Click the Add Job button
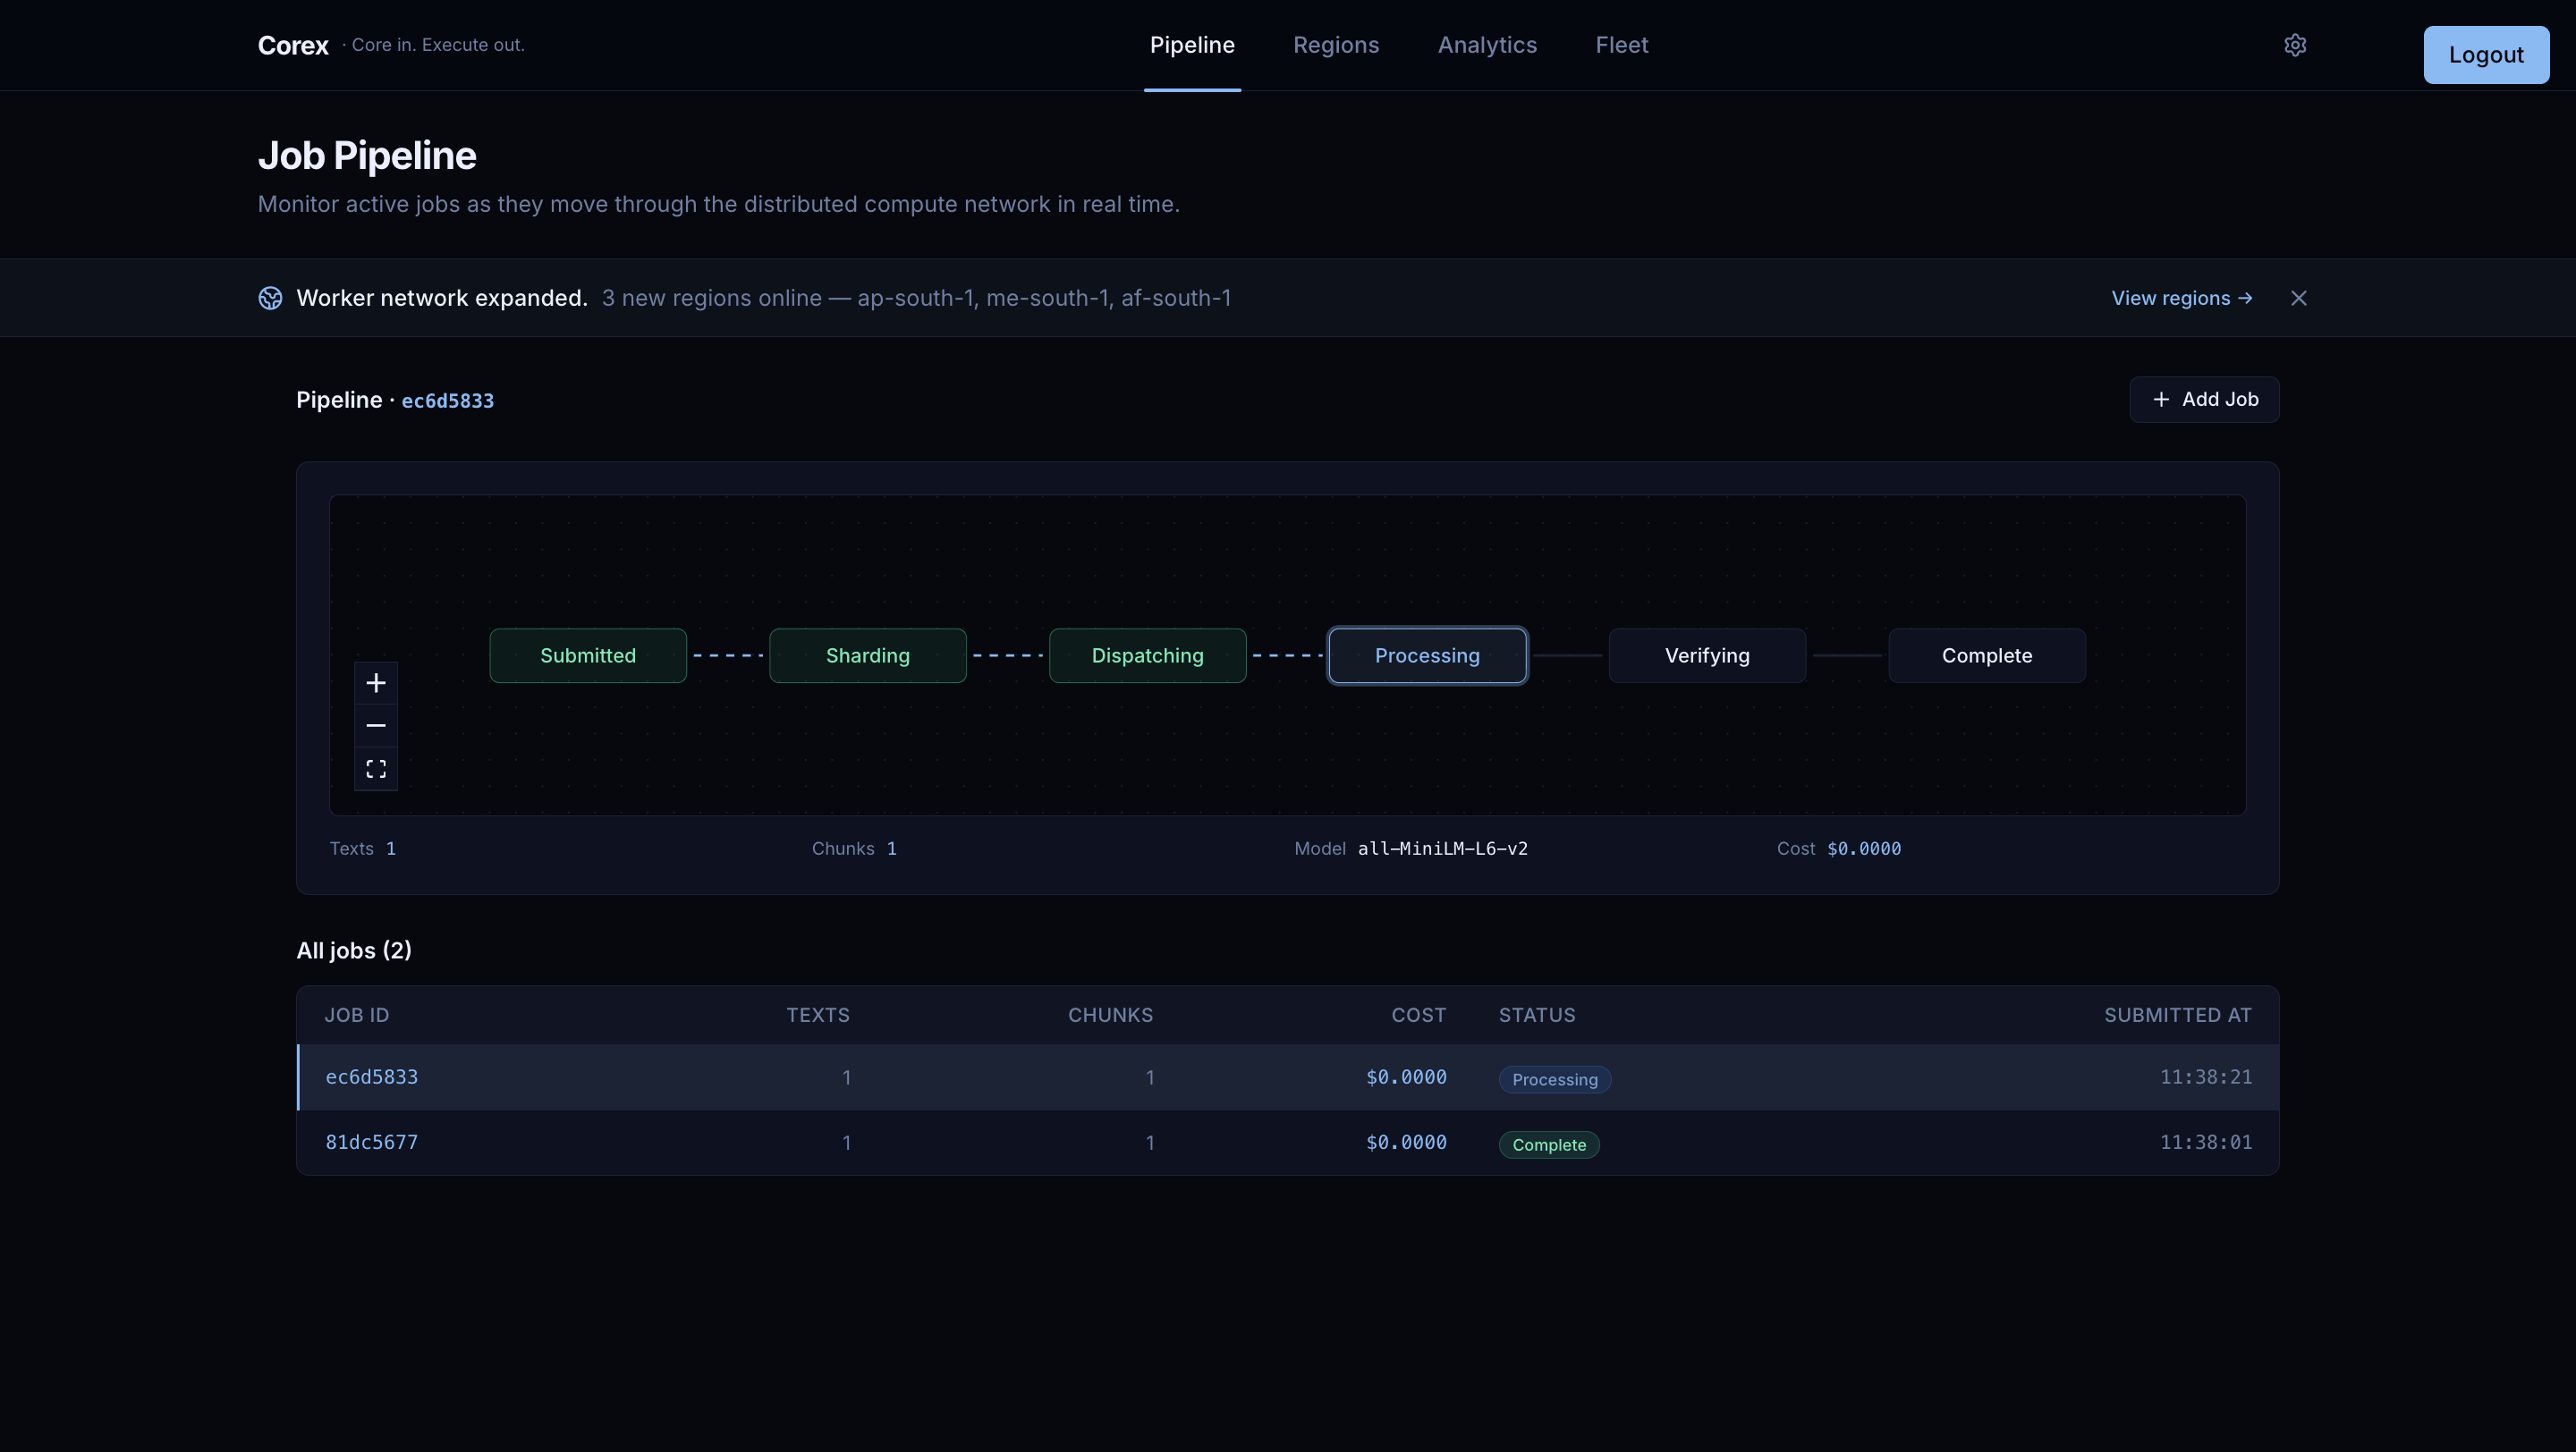Screen dimensions: 2576x1452 tap(2203, 399)
